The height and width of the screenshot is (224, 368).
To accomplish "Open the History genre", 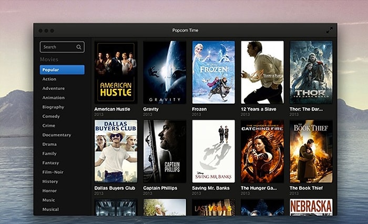I will (50, 181).
